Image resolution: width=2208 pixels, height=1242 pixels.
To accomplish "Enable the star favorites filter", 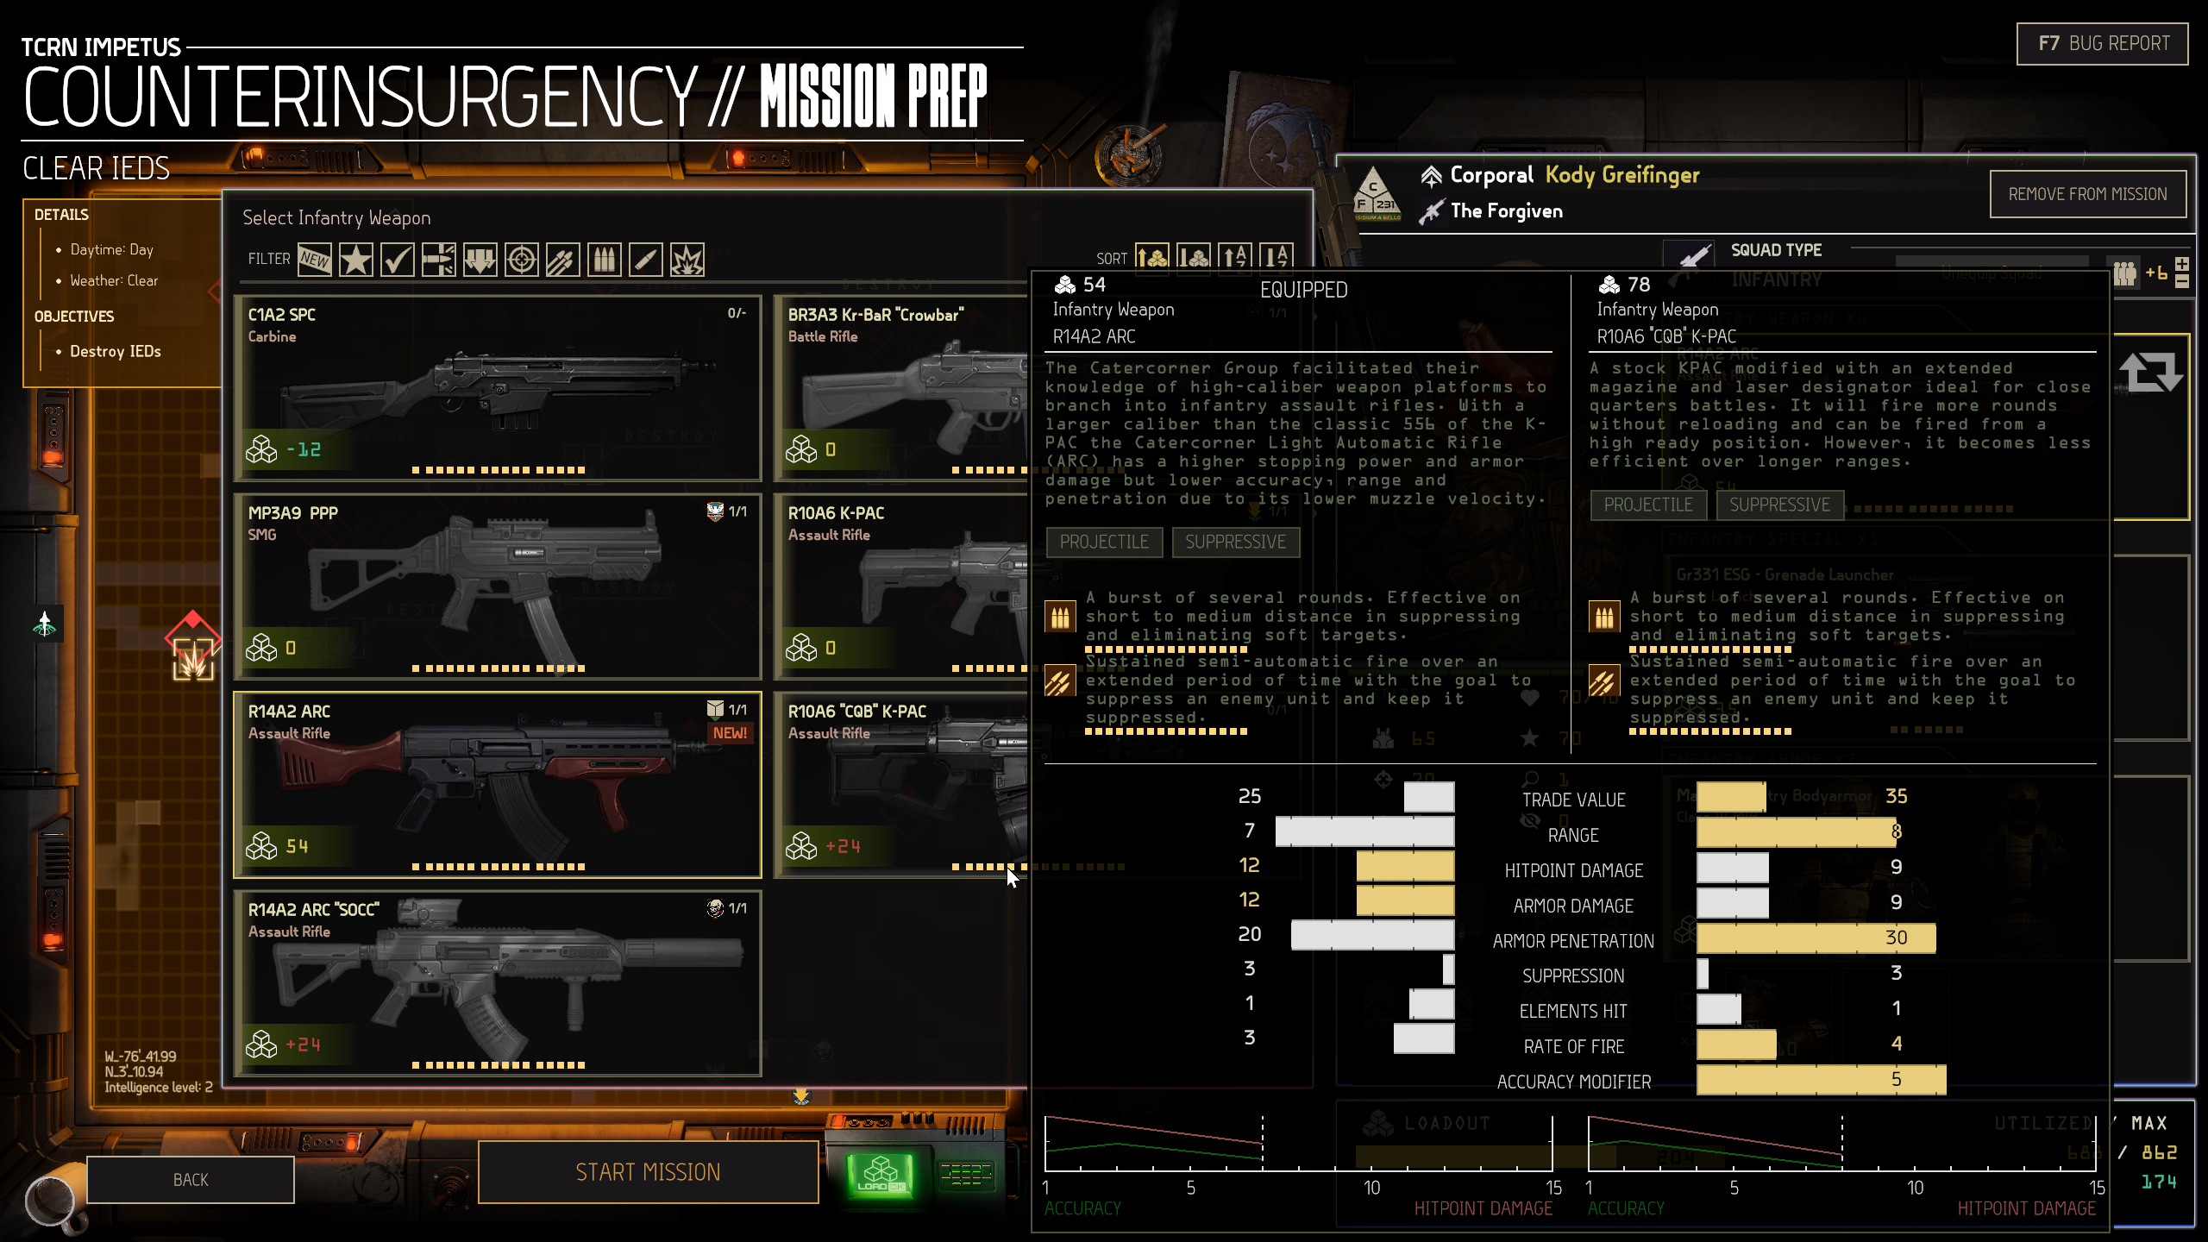I will pyautogui.click(x=355, y=259).
